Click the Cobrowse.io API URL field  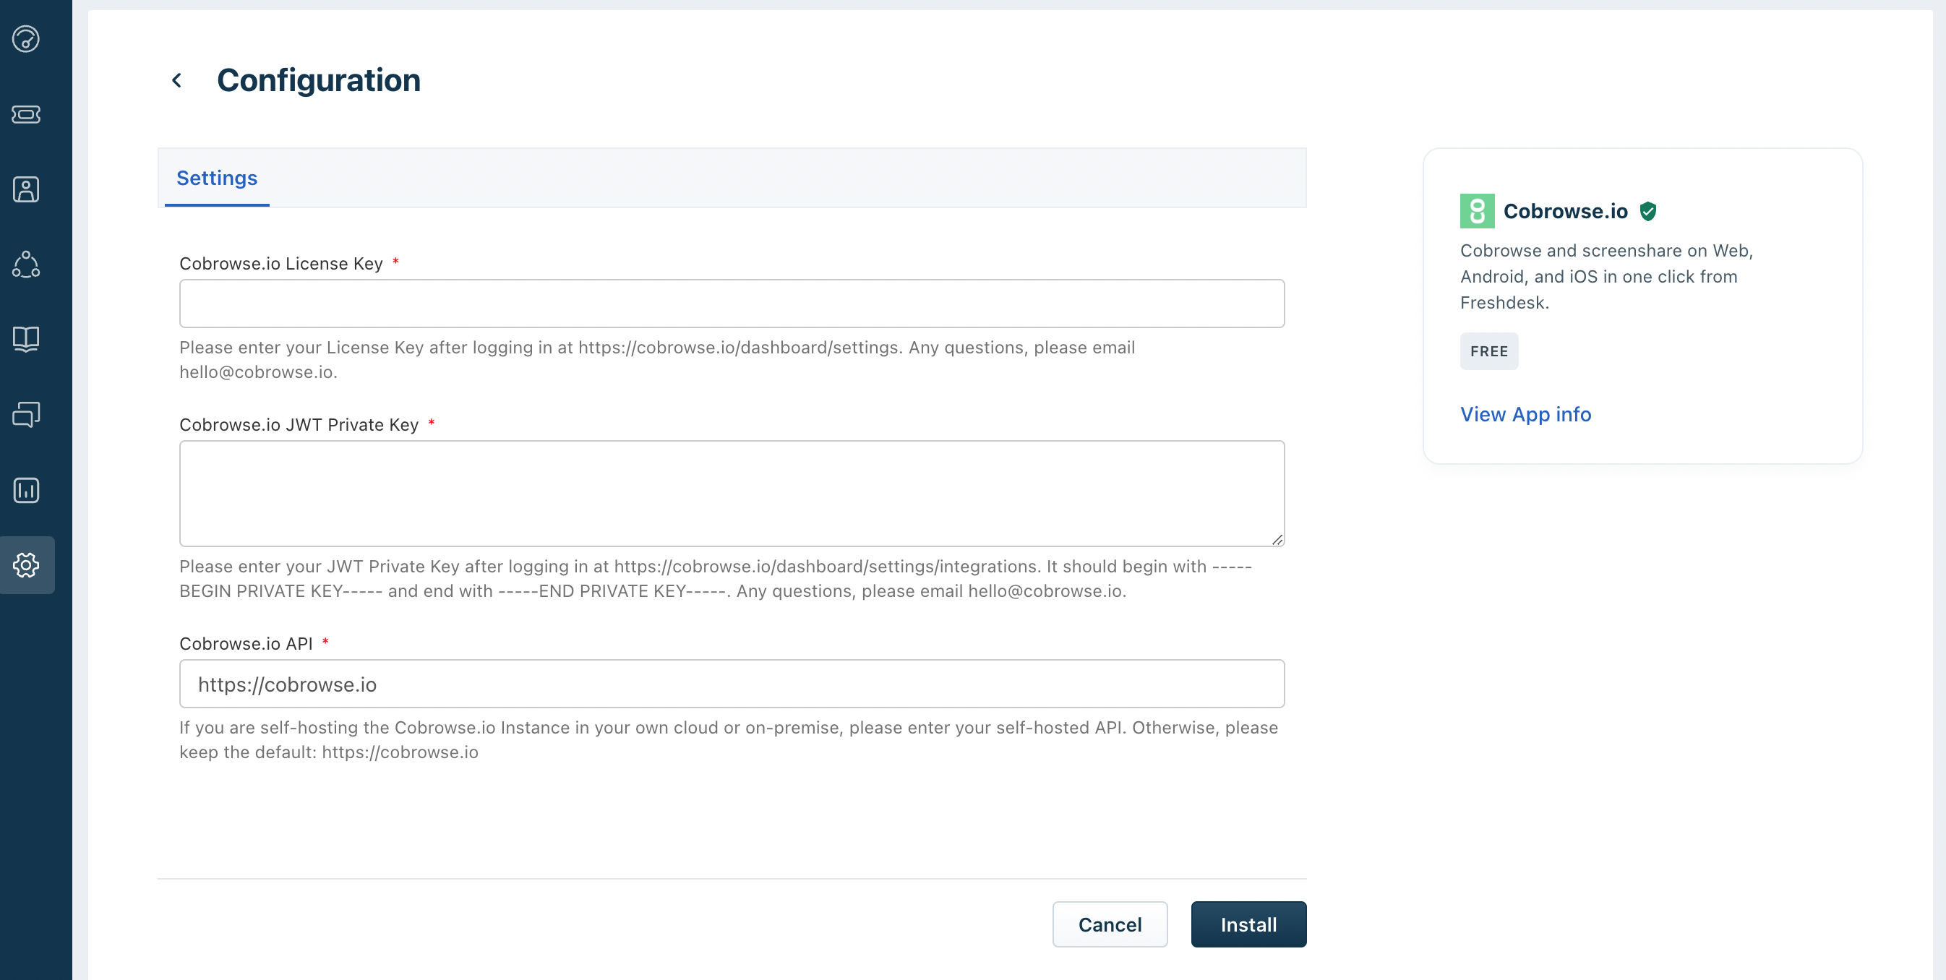point(732,684)
